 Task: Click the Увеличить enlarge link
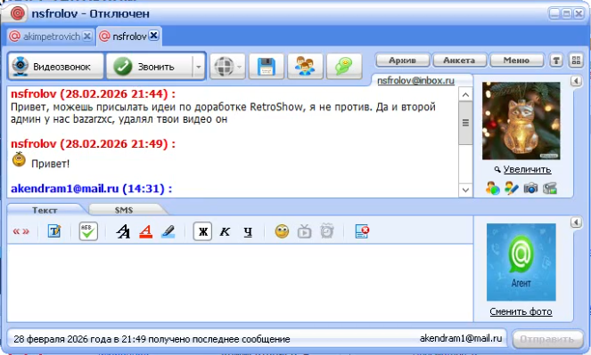tap(527, 170)
